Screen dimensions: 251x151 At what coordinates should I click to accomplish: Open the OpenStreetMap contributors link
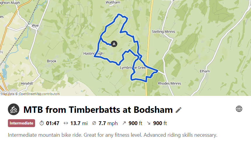pos(39,94)
